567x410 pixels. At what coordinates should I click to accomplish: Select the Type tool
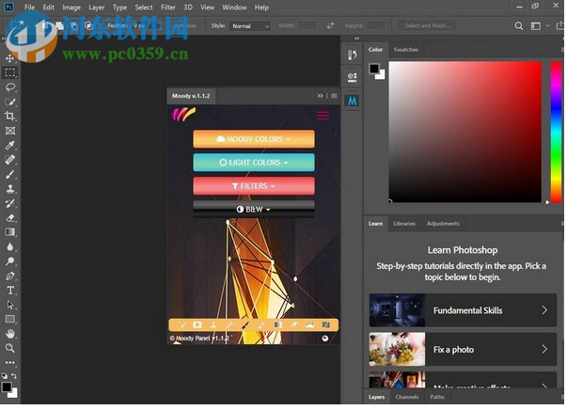tap(10, 291)
